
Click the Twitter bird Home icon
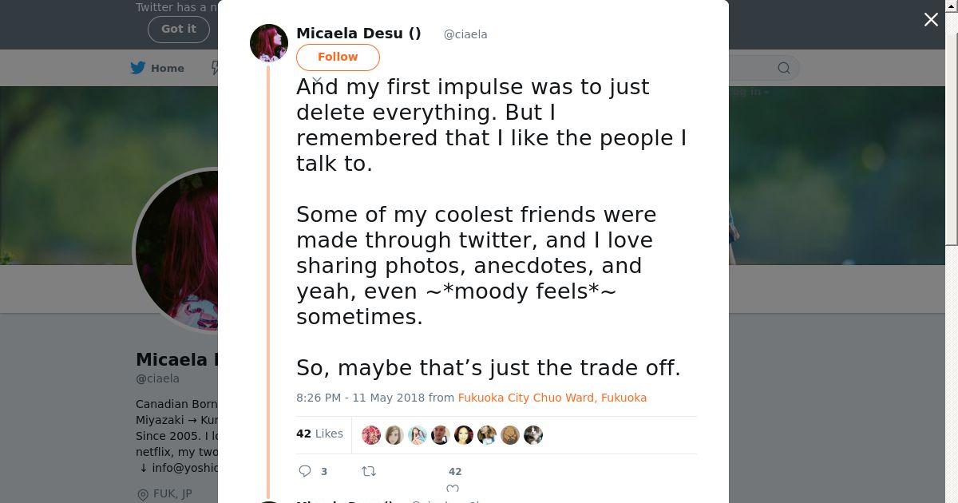pyautogui.click(x=138, y=68)
